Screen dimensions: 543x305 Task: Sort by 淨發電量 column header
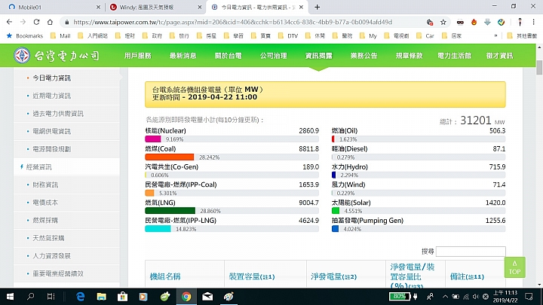coord(333,276)
